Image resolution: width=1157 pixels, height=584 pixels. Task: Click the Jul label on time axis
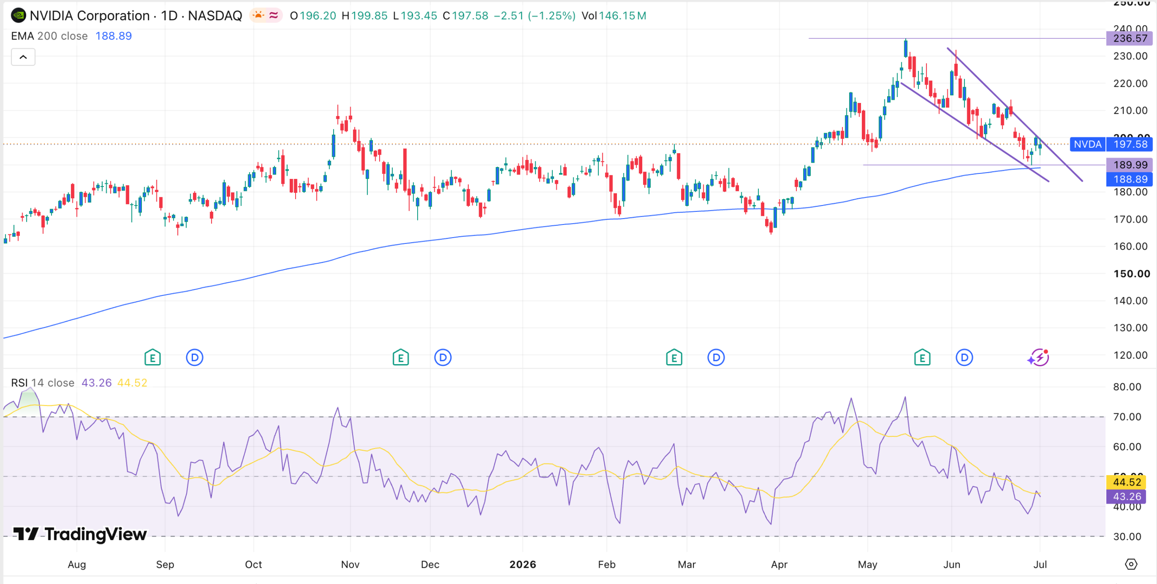(x=1040, y=565)
